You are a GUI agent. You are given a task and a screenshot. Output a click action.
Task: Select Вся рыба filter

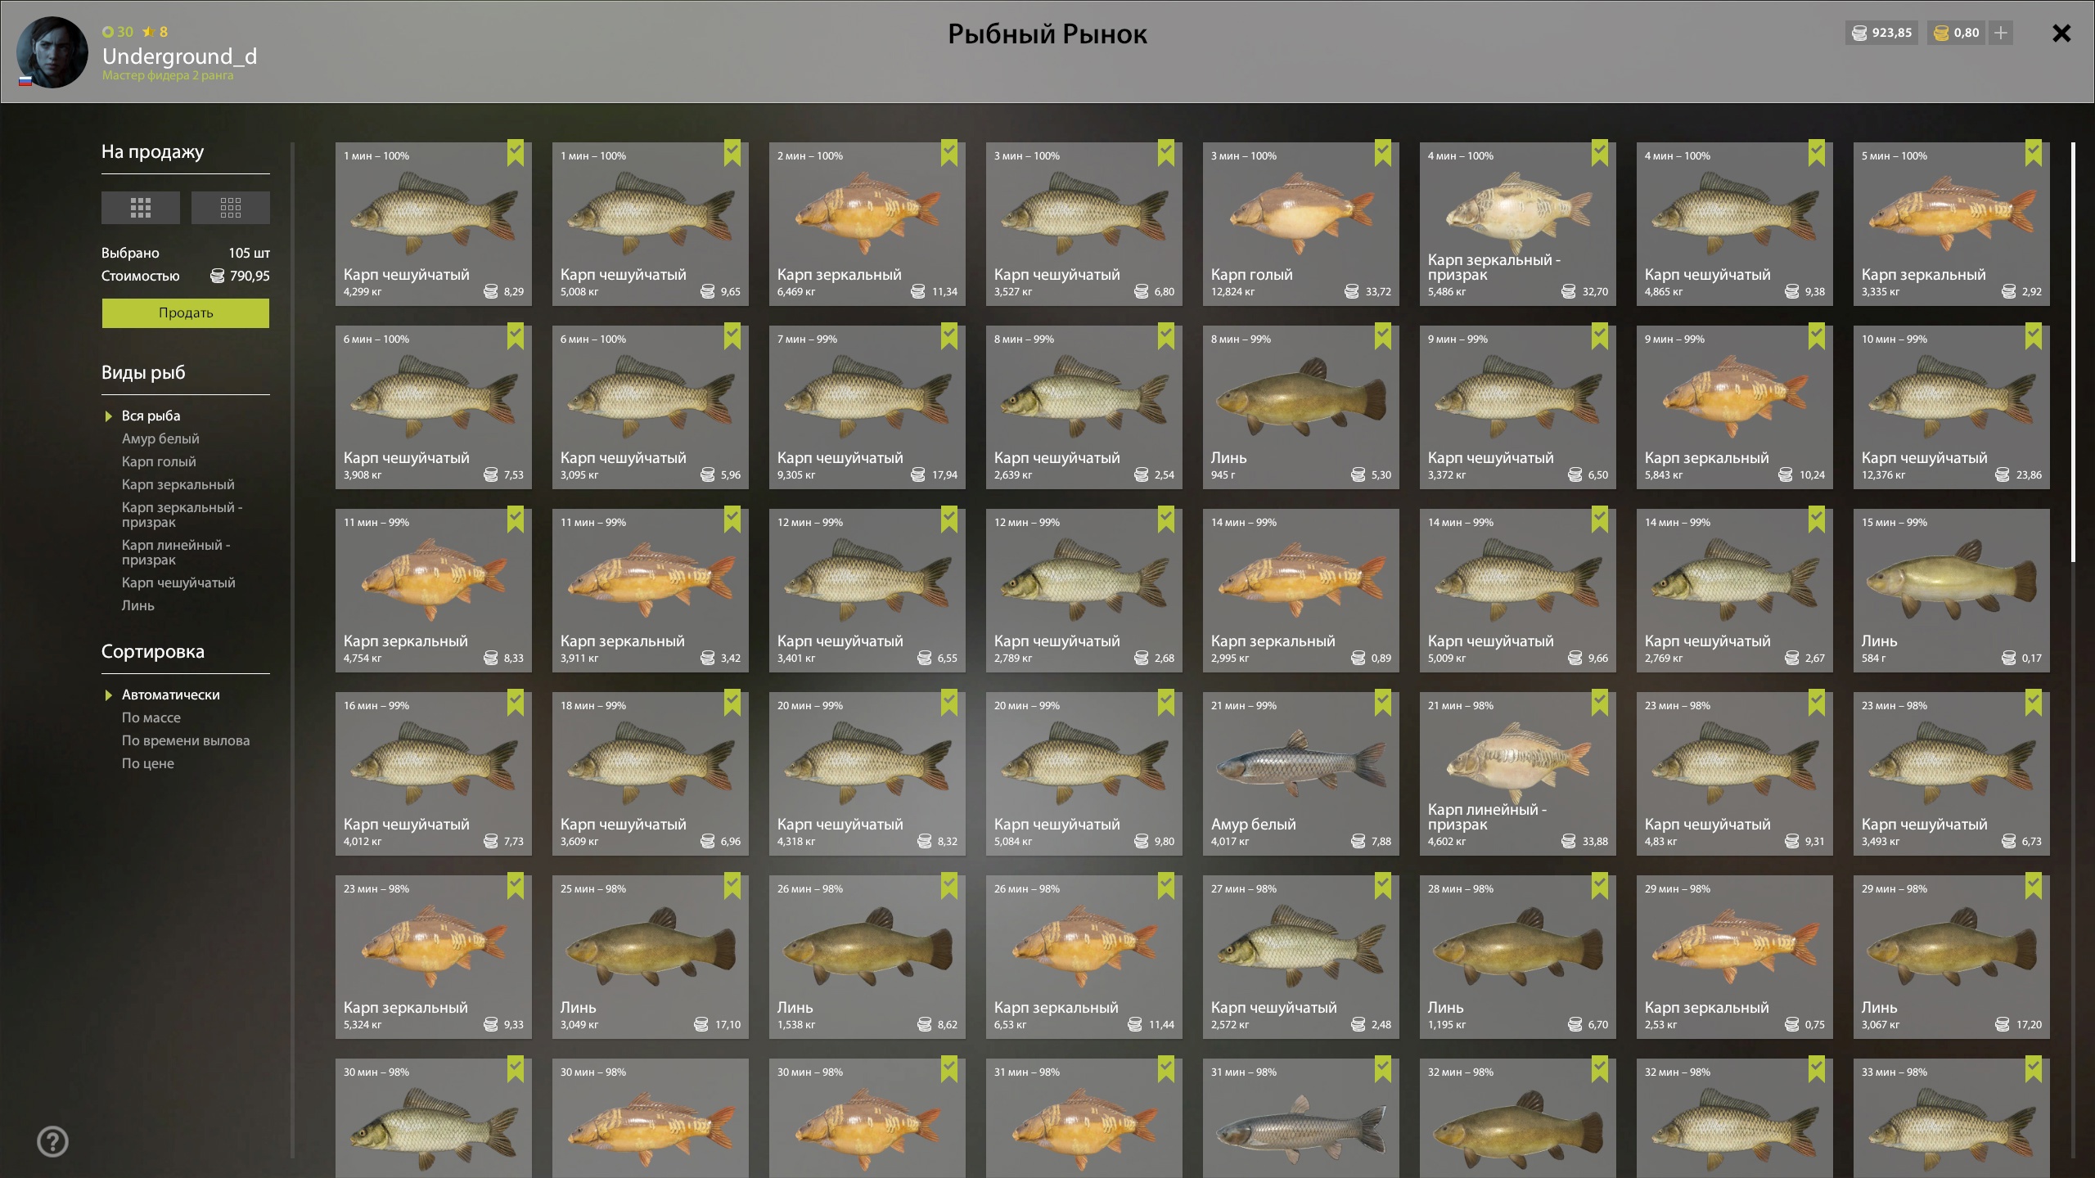click(x=151, y=416)
